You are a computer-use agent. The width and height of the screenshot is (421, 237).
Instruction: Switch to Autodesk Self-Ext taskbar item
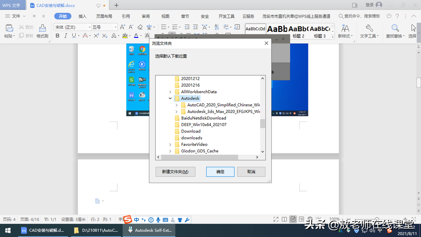(x=149, y=230)
